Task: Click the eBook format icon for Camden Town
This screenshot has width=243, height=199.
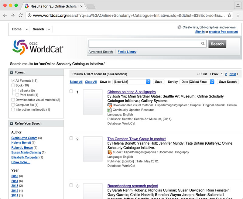Action: (x=110, y=152)
